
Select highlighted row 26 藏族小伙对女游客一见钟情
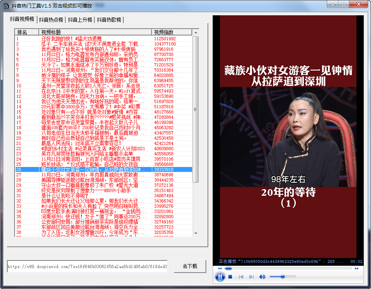104,169
